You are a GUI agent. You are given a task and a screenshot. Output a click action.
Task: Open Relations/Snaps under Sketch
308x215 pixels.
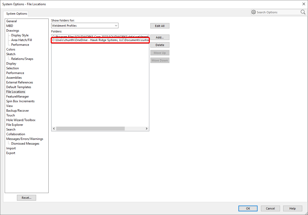point(22,59)
